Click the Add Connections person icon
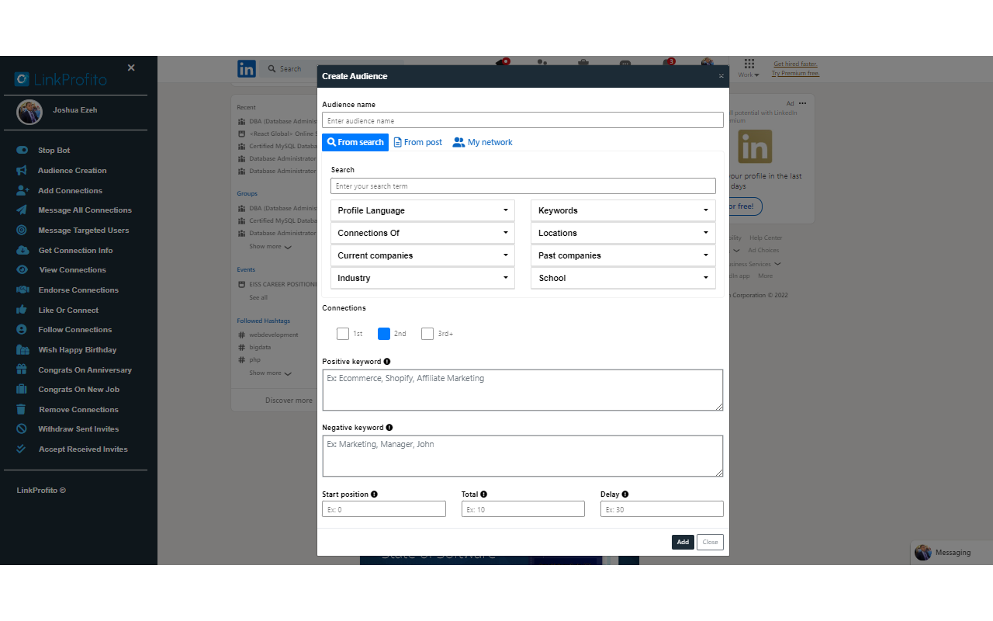Viewport: 993px width, 621px height. (22, 190)
